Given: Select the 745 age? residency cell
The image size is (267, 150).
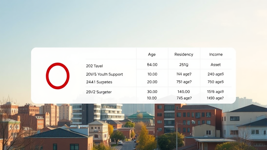Looking at the screenshot, I should coord(184,98).
